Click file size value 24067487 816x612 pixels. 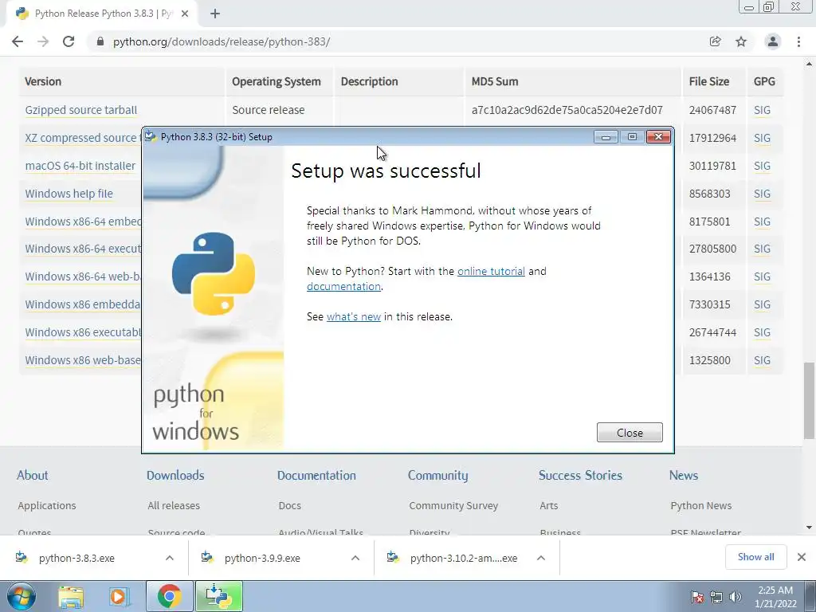point(712,110)
